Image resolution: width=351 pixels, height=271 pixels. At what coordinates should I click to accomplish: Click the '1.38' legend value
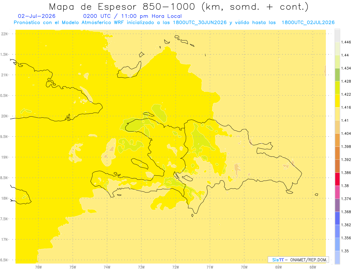345,186
